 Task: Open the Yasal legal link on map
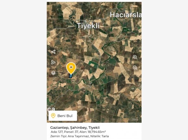click(x=135, y=119)
